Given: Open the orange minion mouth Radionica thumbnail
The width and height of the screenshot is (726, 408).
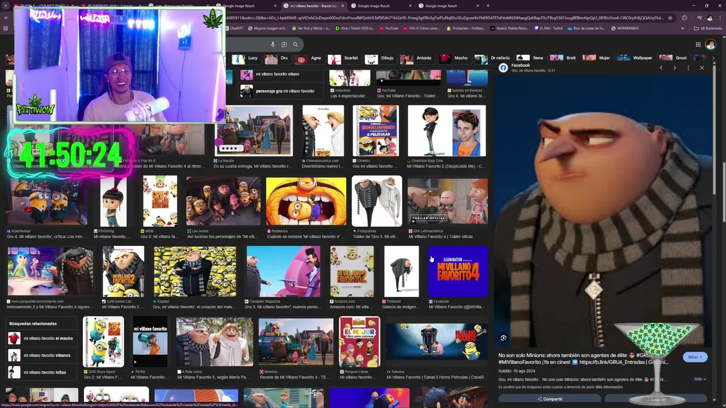Looking at the screenshot, I should coord(306,201).
